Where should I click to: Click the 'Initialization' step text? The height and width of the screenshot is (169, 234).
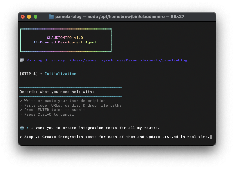point(60,74)
